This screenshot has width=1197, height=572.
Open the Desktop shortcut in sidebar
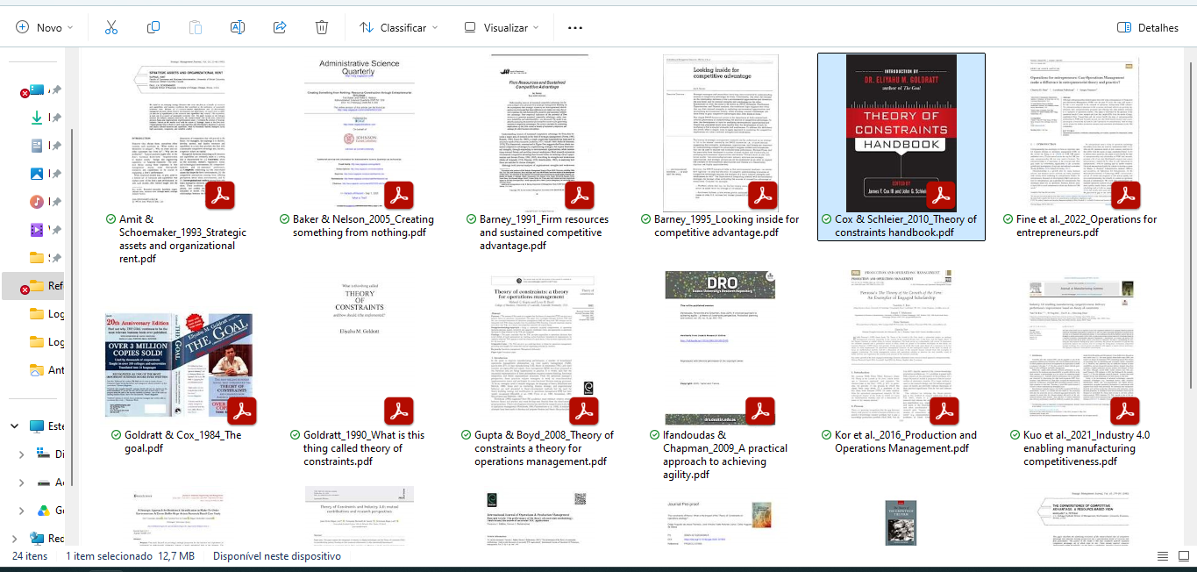[37, 89]
